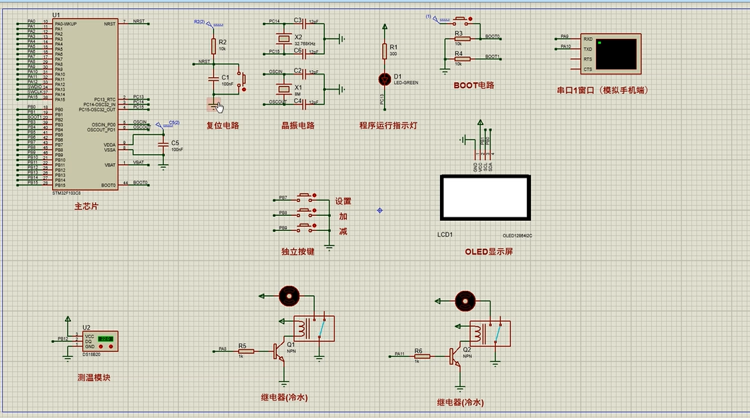Select LED-GREEN diode D1
Image resolution: width=750 pixels, height=418 pixels.
pos(384,79)
